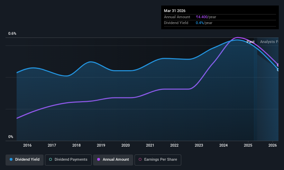284x170 pixels.
Task: Click the ₹4.400/year Annual Amount value
Action: (x=206, y=17)
